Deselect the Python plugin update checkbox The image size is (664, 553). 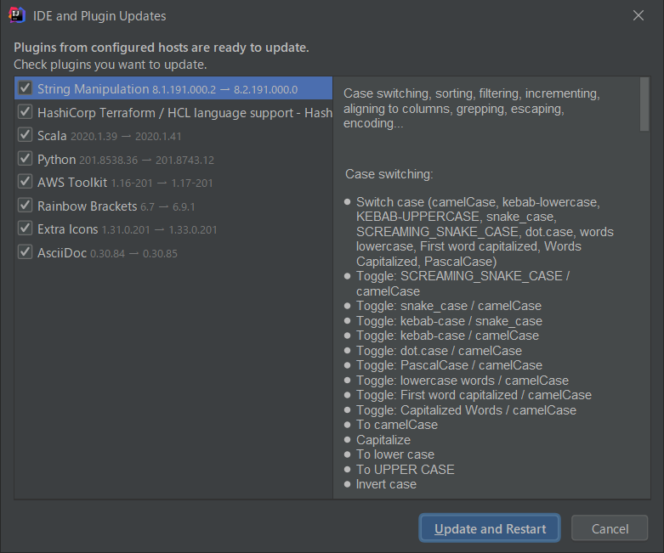tap(25, 159)
